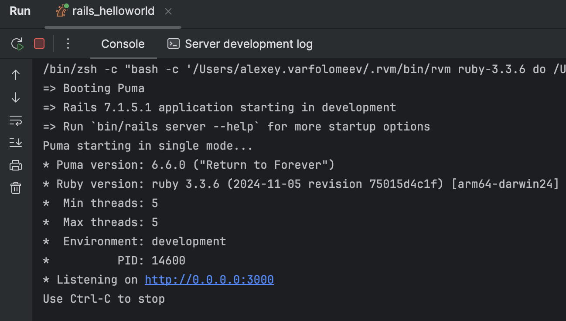The width and height of the screenshot is (566, 321).
Task: Click the green running indicator on the tab icon
Action: pos(67,6)
